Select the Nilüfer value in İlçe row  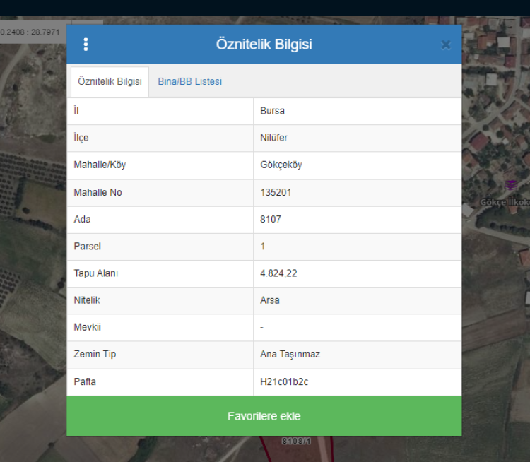(273, 138)
